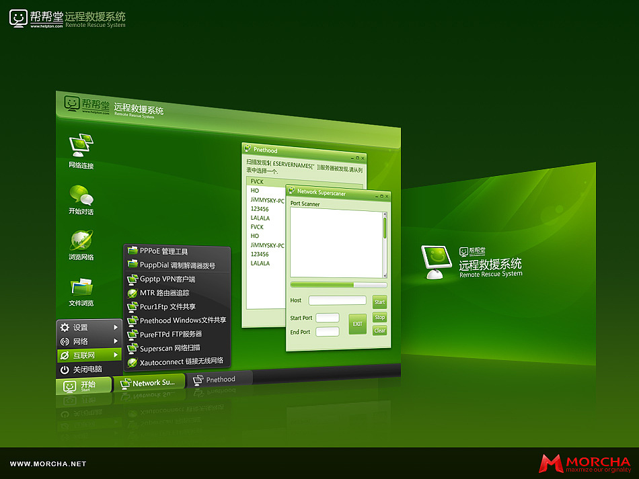Expand the 网络 submenu arrow
The image size is (639, 479).
pos(116,341)
